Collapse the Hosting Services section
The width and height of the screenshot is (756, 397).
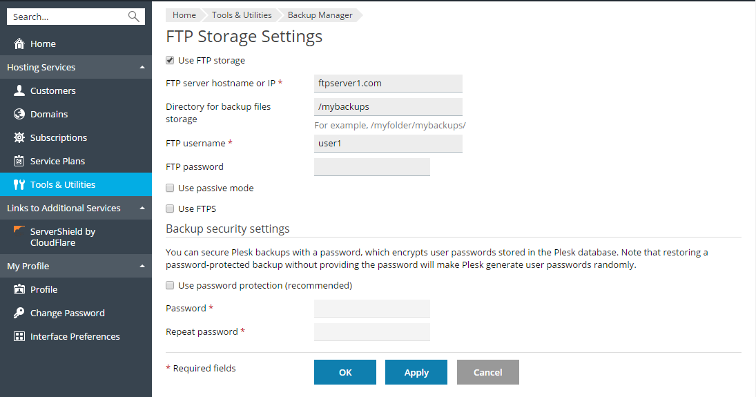click(x=142, y=67)
